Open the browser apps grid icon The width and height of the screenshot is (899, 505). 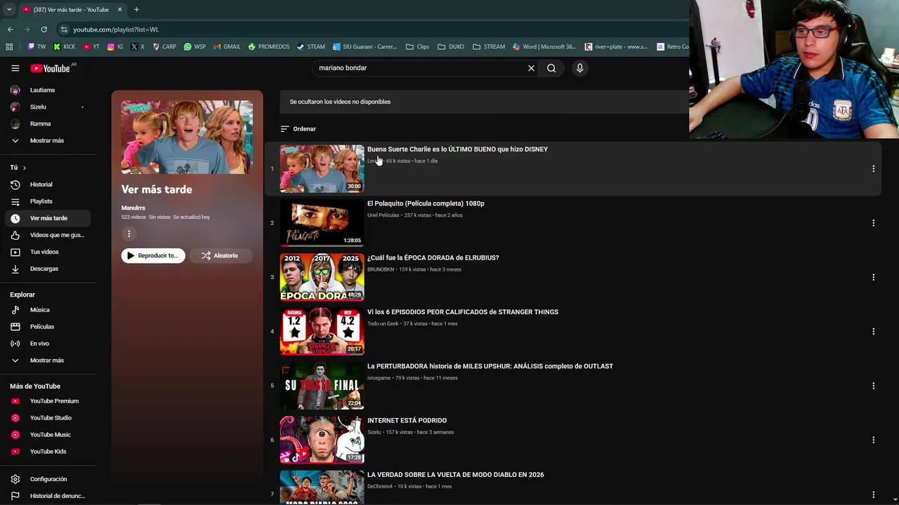(x=9, y=47)
